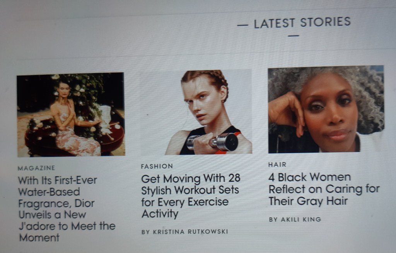
Task: Select the HAIR category label
Action: (x=277, y=164)
